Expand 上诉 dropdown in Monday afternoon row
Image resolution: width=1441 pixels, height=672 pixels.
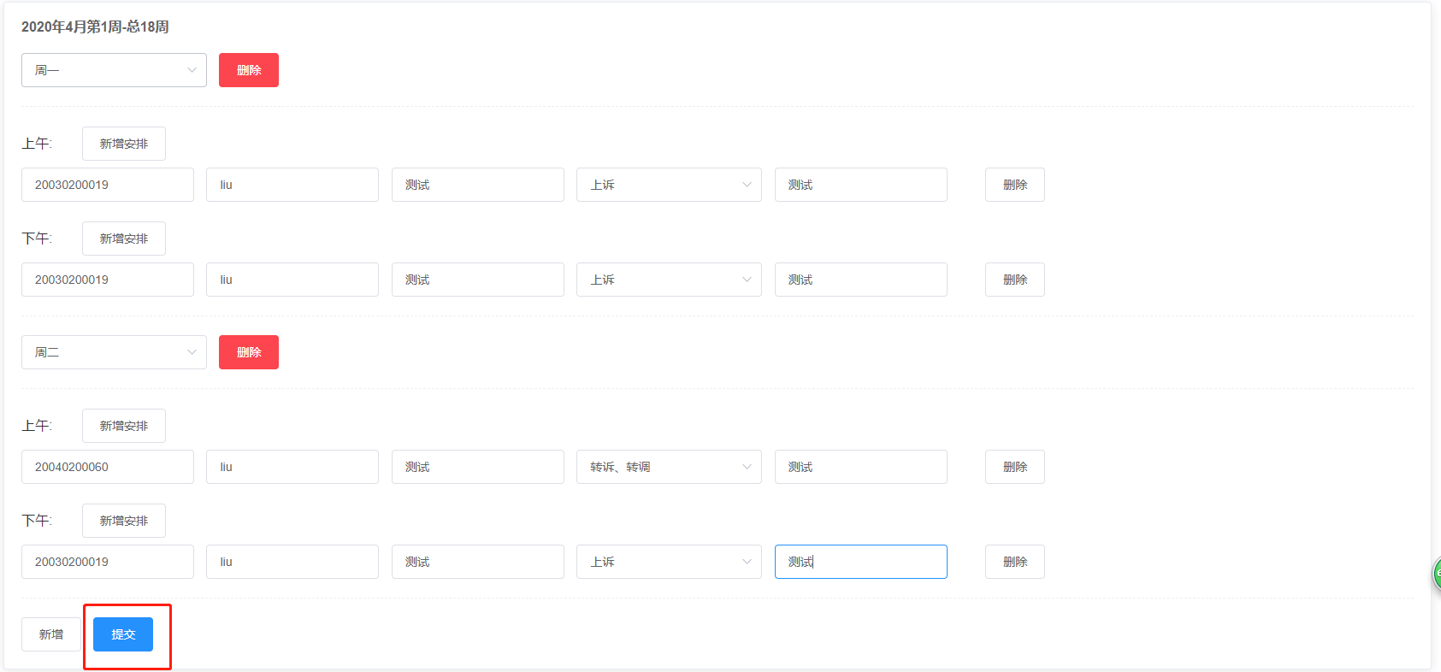[x=669, y=280]
